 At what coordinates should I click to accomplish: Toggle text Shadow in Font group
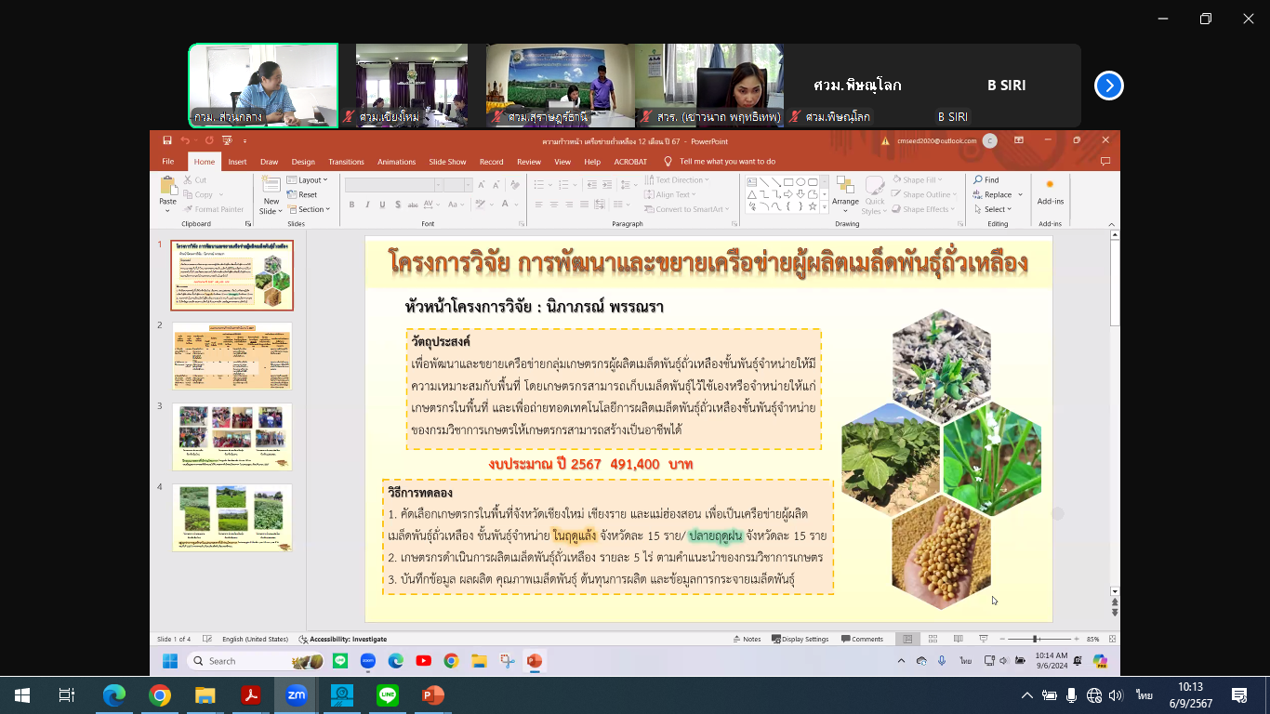pyautogui.click(x=396, y=205)
